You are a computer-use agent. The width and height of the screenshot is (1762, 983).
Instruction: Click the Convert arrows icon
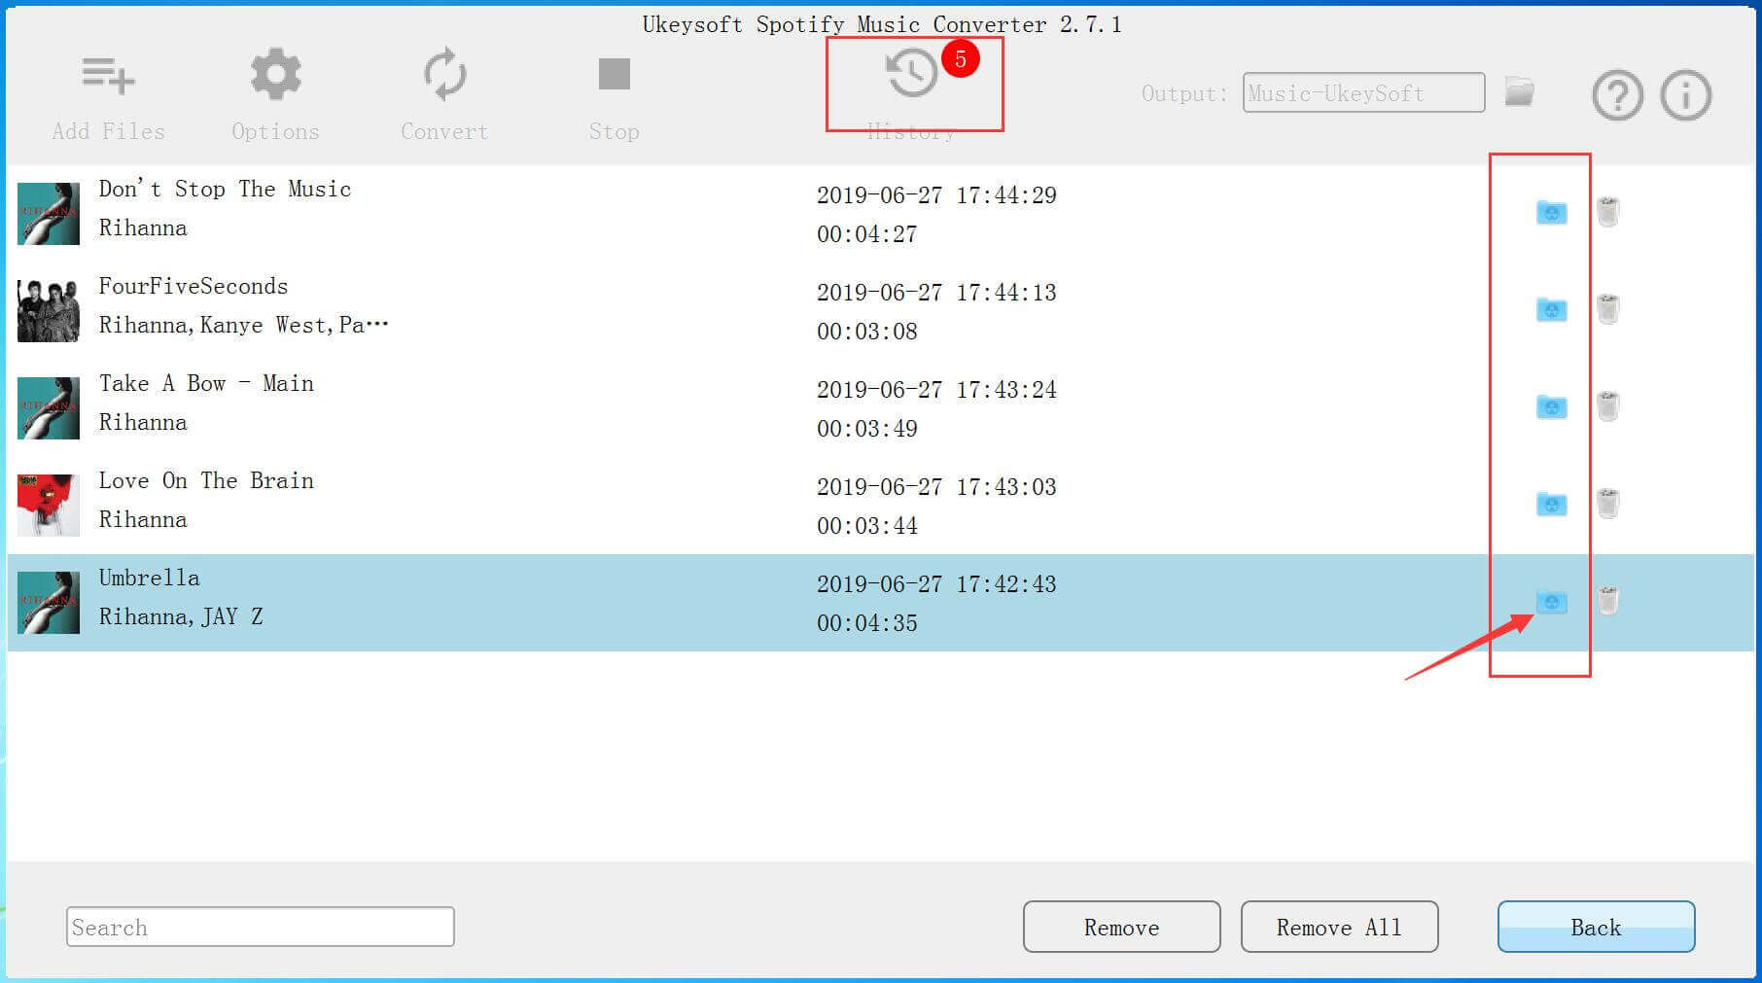click(444, 74)
